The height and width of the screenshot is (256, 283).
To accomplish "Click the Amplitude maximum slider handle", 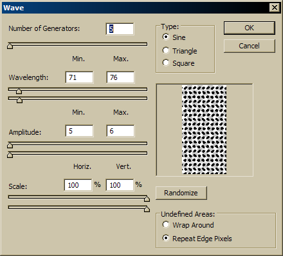I will (x=10, y=155).
